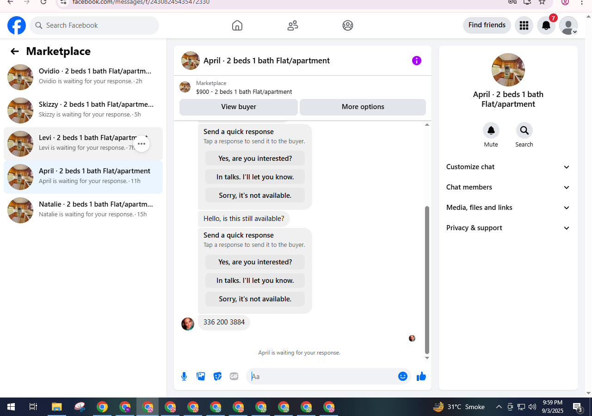Send a thumbs-up like

click(421, 376)
